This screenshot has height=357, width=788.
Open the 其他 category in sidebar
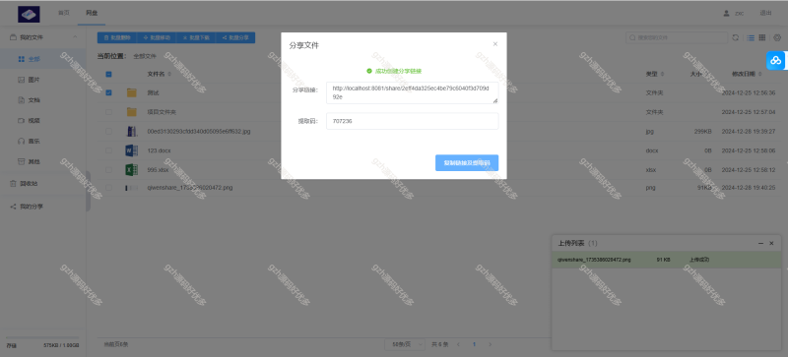pyautogui.click(x=42, y=161)
